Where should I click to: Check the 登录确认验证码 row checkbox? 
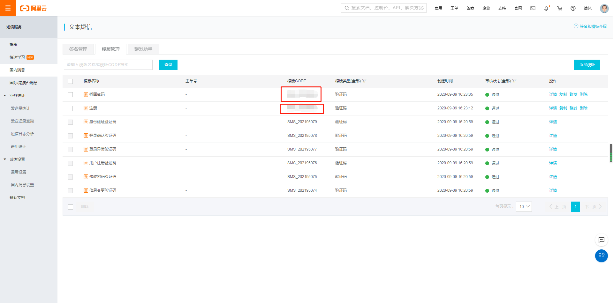70,136
